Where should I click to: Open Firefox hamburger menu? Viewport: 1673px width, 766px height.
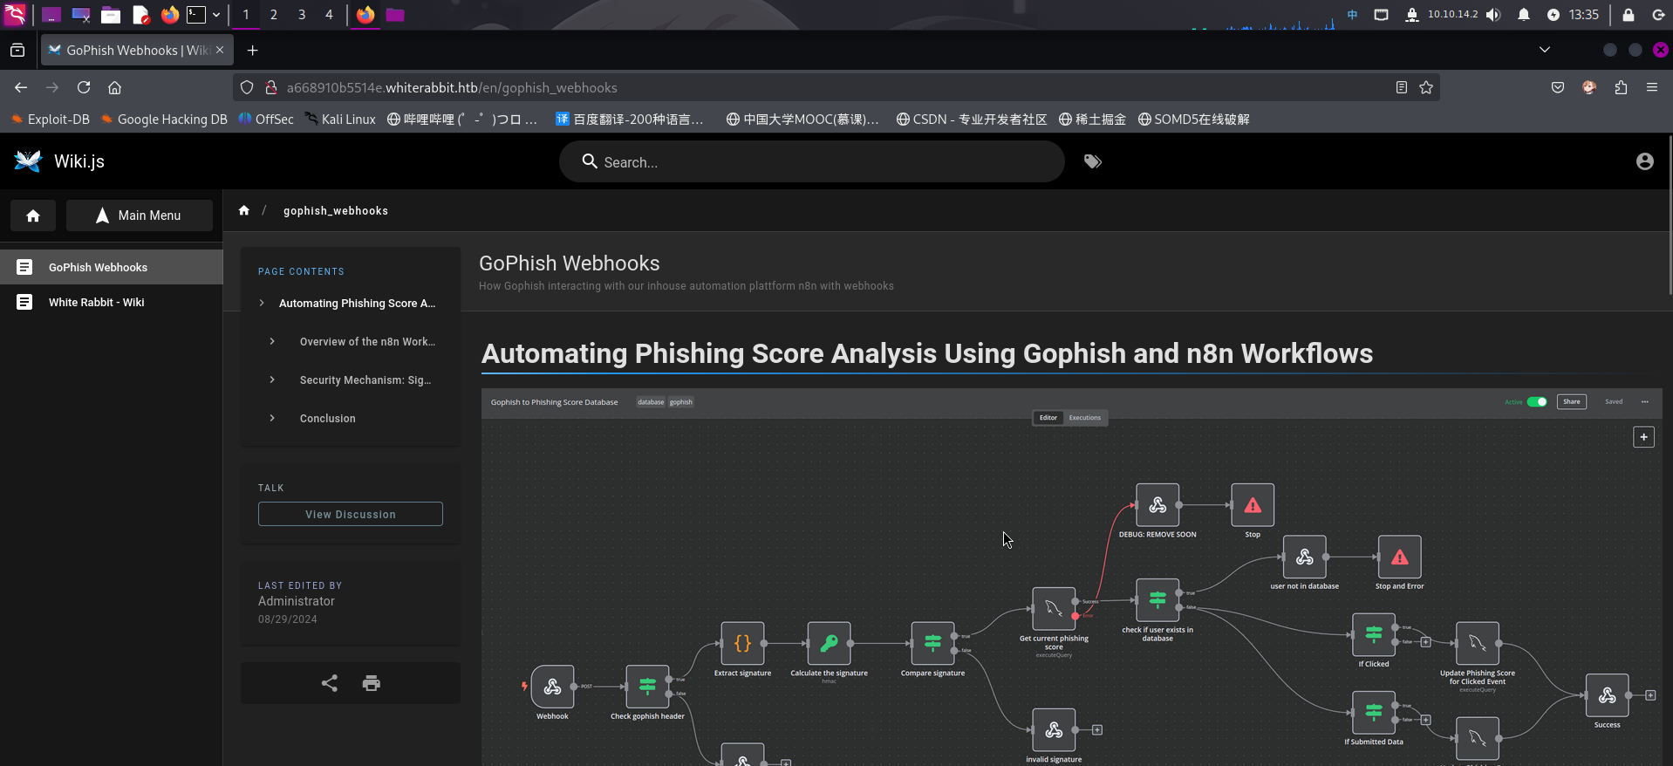coord(1652,87)
